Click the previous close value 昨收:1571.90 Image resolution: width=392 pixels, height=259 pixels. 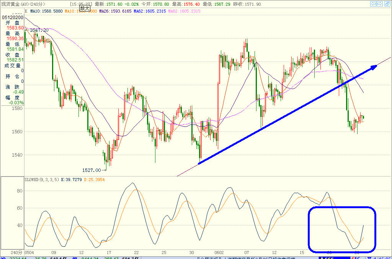247,4
